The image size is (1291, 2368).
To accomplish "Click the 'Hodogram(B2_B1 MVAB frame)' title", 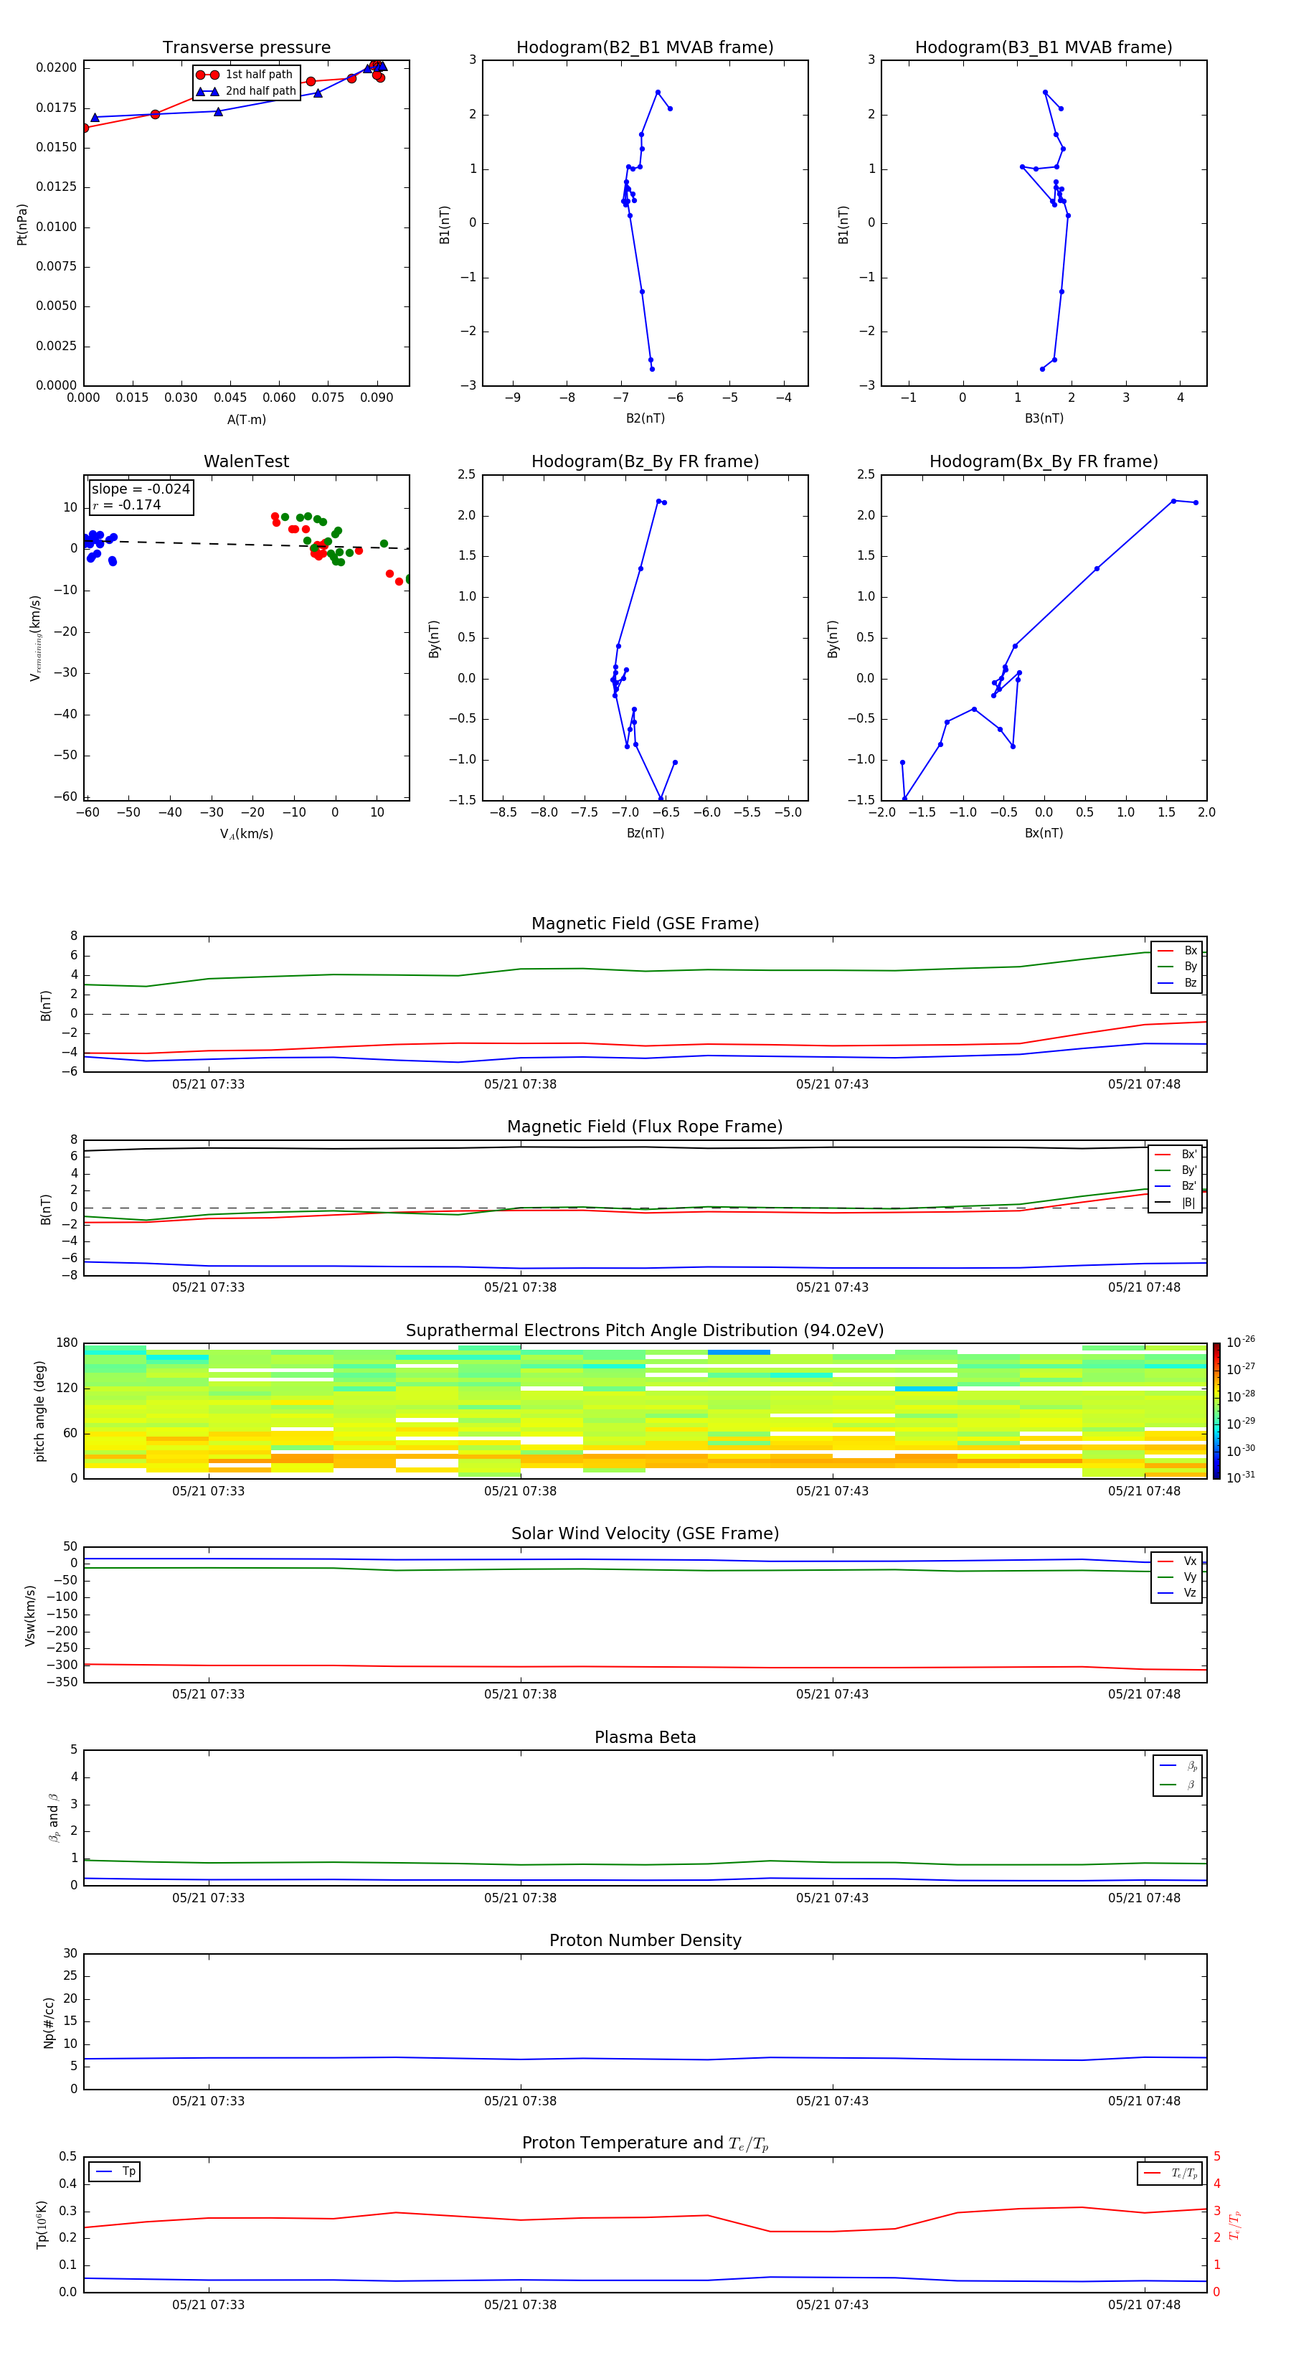I will [x=645, y=47].
